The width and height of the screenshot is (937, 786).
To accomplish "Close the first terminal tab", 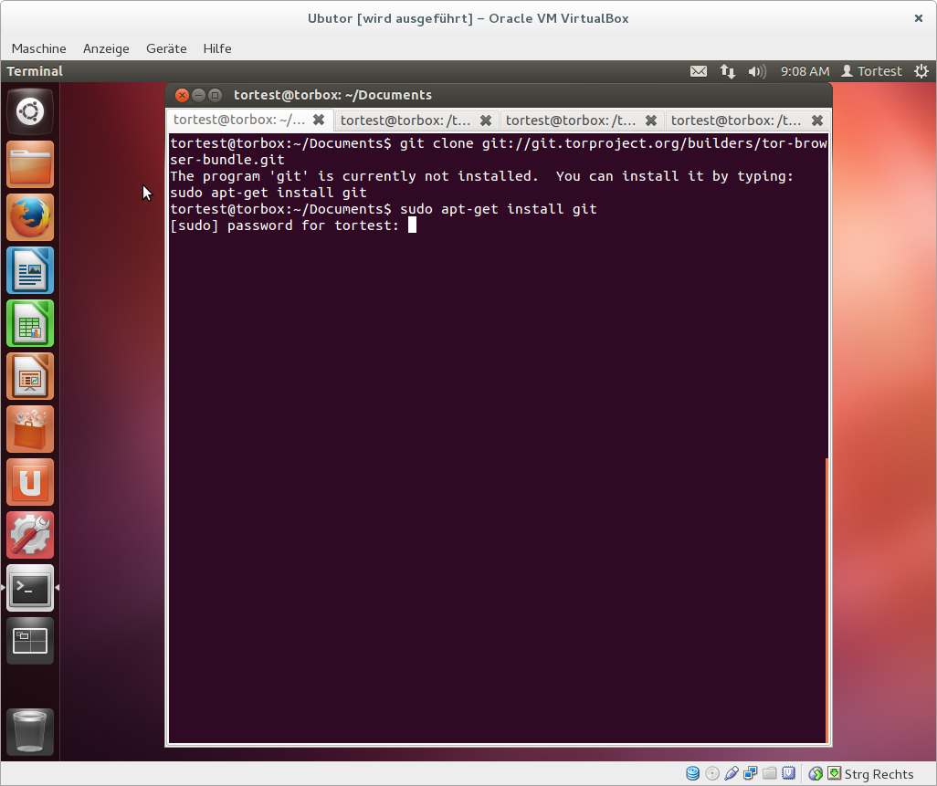I will pos(319,120).
